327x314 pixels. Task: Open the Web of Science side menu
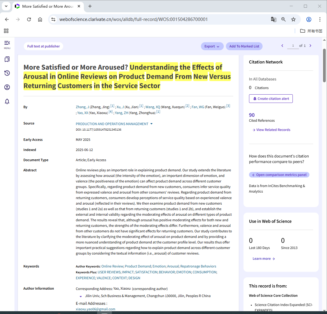pyautogui.click(x=7, y=44)
